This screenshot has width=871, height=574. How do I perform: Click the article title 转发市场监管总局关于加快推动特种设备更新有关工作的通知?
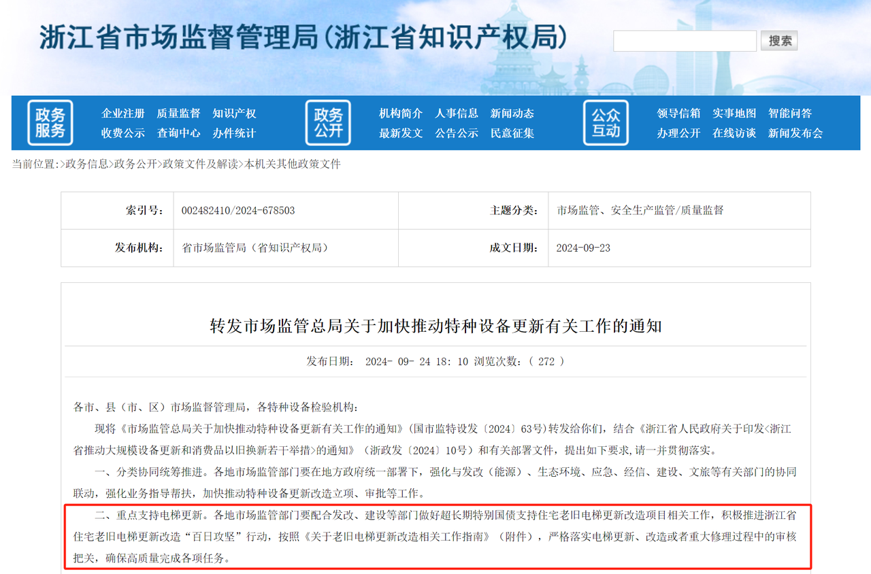tap(435, 326)
